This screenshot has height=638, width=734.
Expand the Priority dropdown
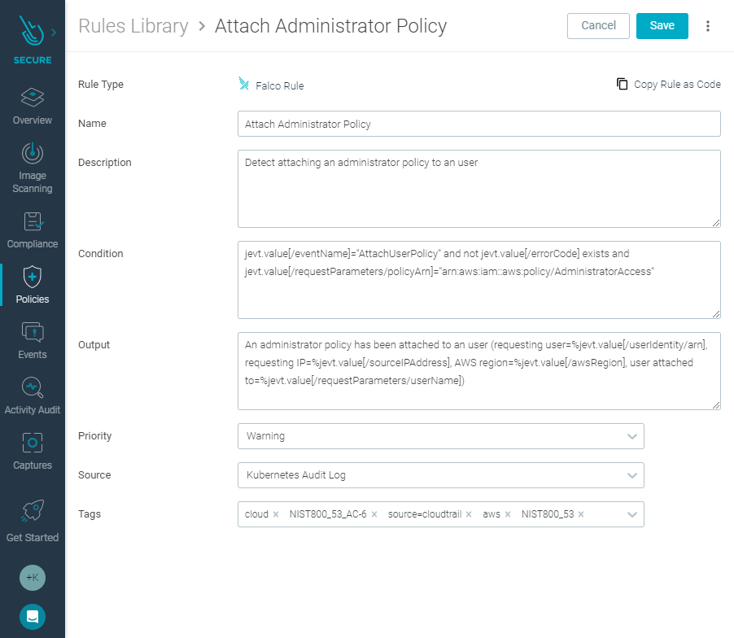click(x=441, y=436)
